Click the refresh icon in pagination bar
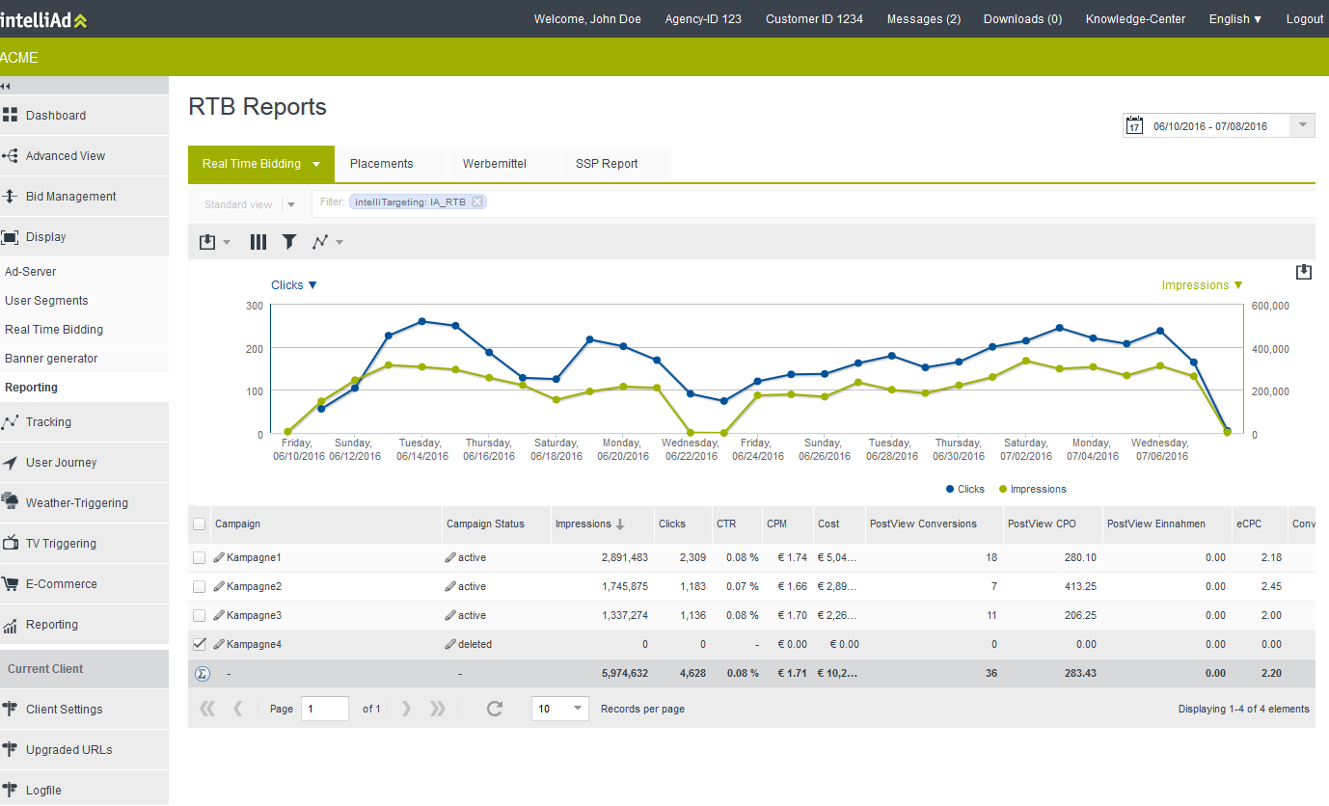 pos(495,709)
